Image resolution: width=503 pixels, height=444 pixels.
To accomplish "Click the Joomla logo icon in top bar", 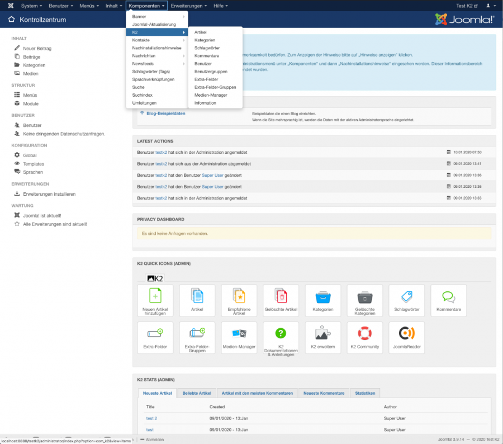I will 11,6.
